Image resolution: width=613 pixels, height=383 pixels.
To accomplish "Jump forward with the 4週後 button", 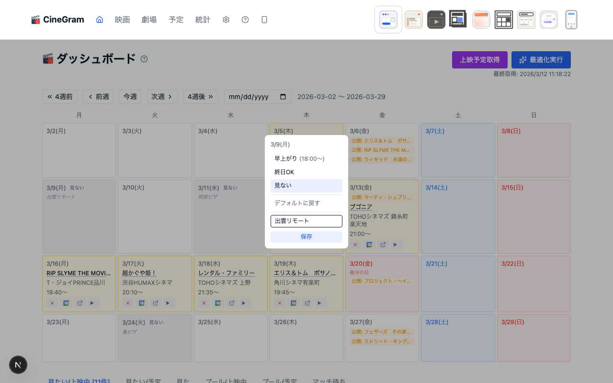I will pyautogui.click(x=201, y=97).
